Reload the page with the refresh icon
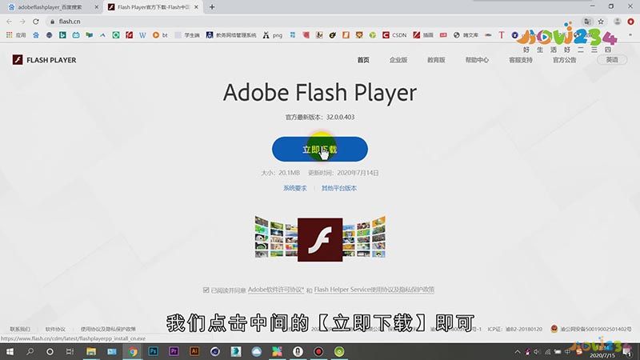The width and height of the screenshot is (640, 360). [x=36, y=22]
